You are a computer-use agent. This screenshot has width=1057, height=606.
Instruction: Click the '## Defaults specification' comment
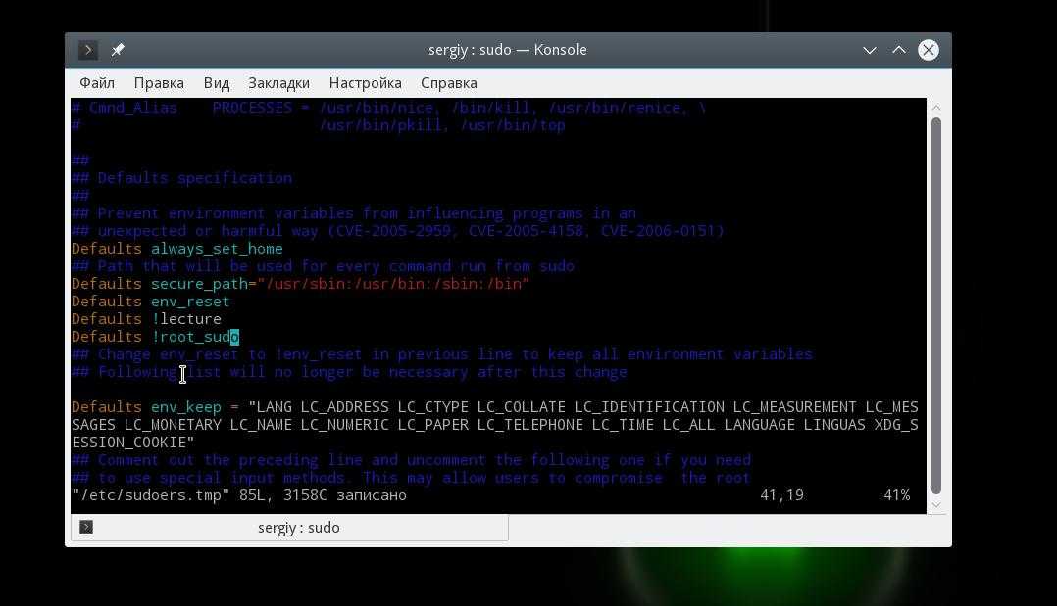click(182, 178)
